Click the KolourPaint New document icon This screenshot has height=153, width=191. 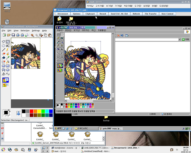click(x=4, y=35)
